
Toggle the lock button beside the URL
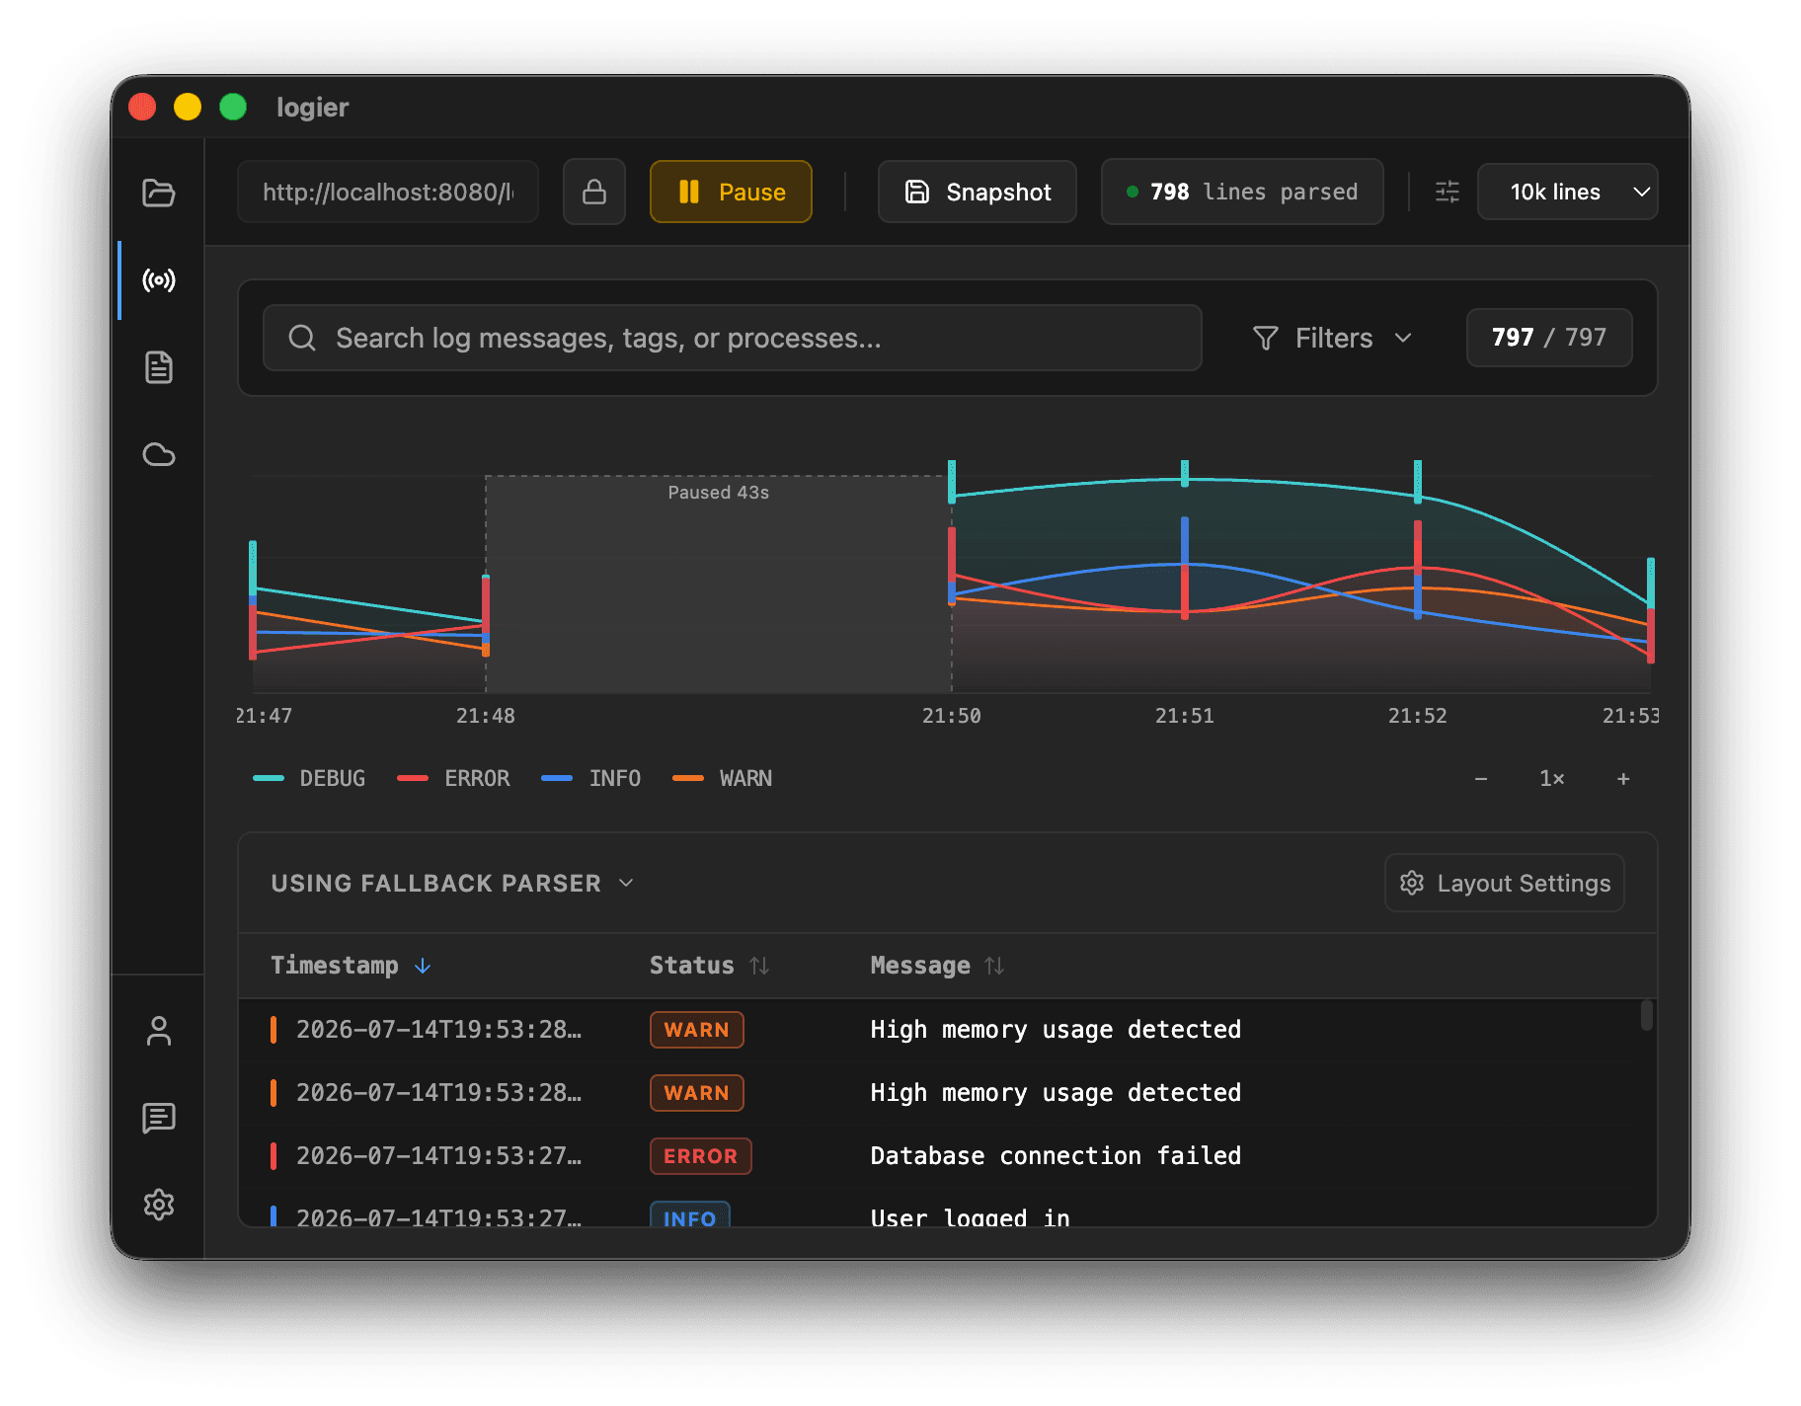[594, 192]
